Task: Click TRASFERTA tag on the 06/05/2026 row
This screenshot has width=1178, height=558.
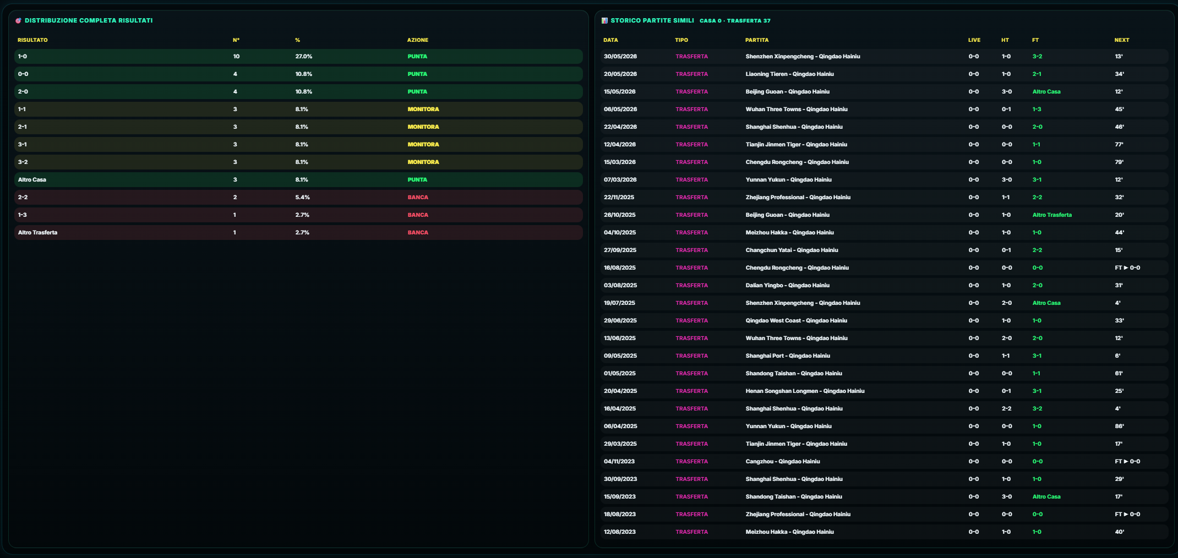Action: [x=692, y=109]
